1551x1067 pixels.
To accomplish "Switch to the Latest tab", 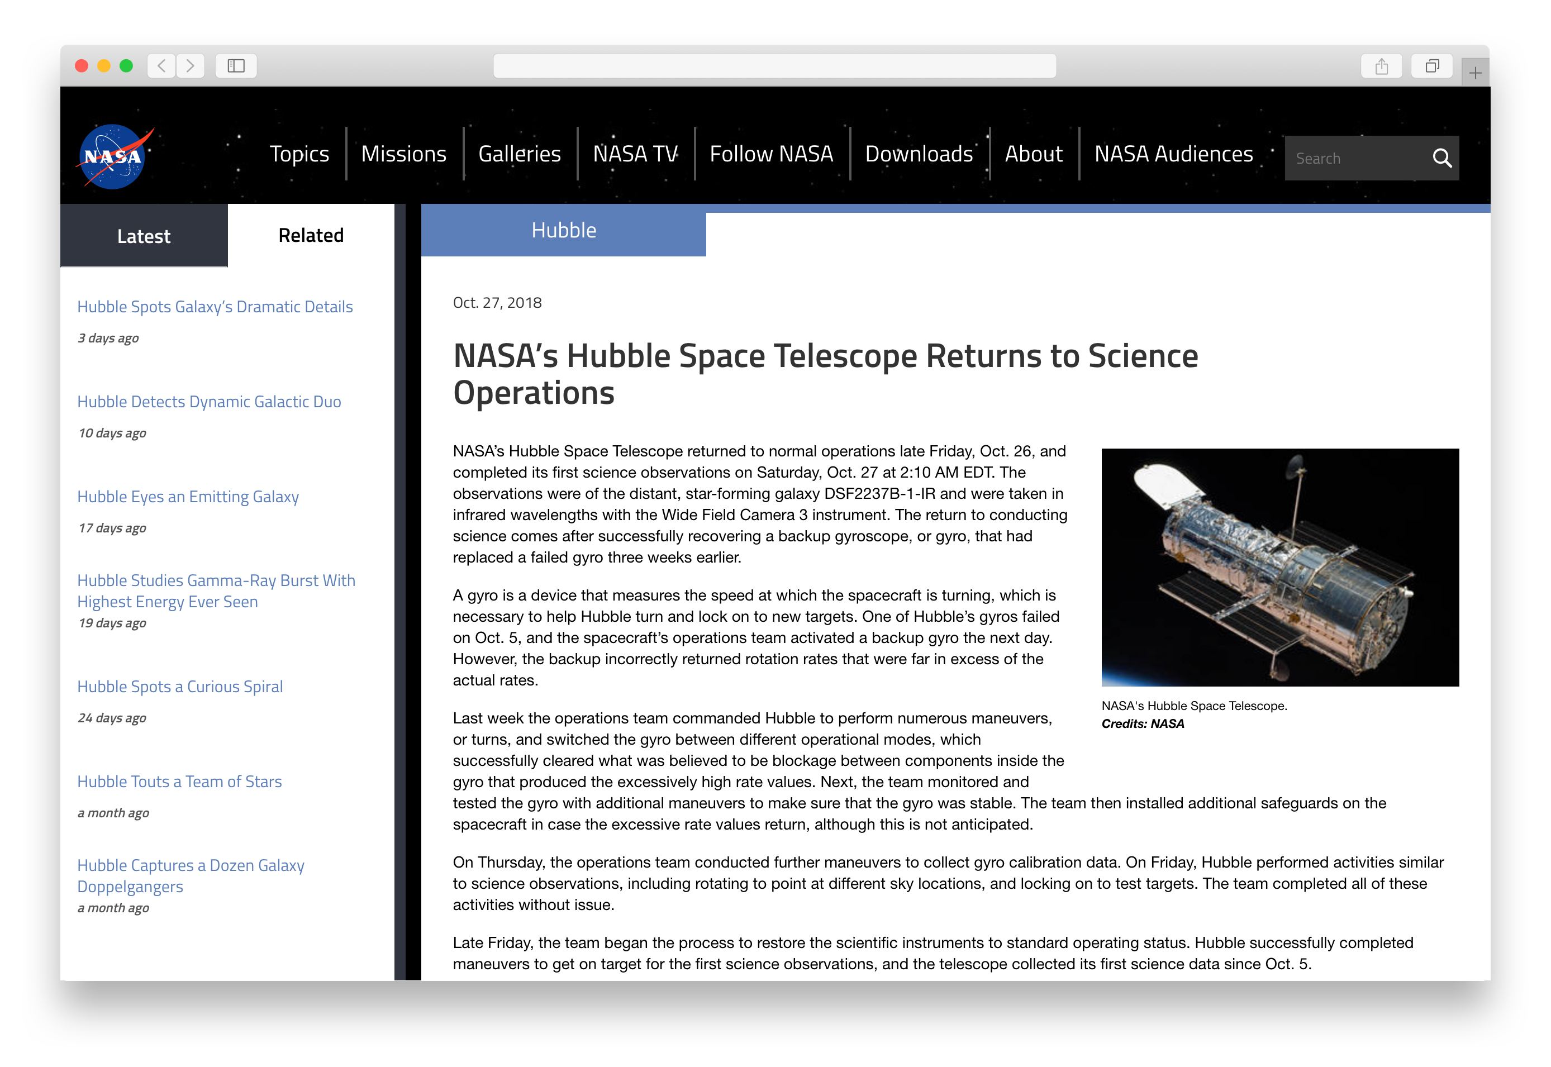I will click(144, 236).
